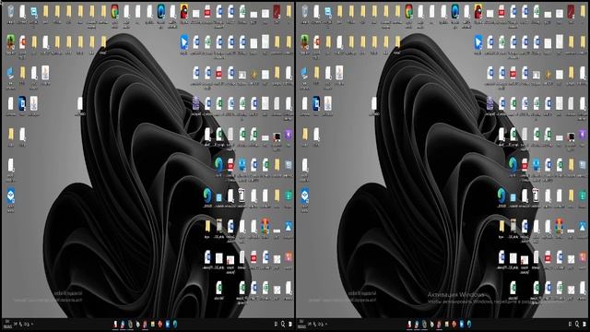This screenshot has height=332, width=590.
Task: Select the lone file icon over the right wallpaper
Action: 374,103
